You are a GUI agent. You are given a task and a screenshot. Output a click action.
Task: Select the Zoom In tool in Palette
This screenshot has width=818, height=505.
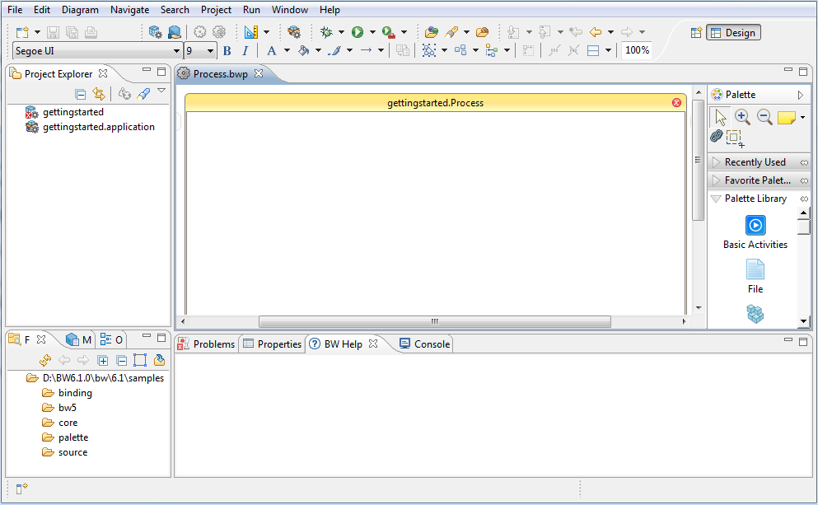tap(742, 117)
